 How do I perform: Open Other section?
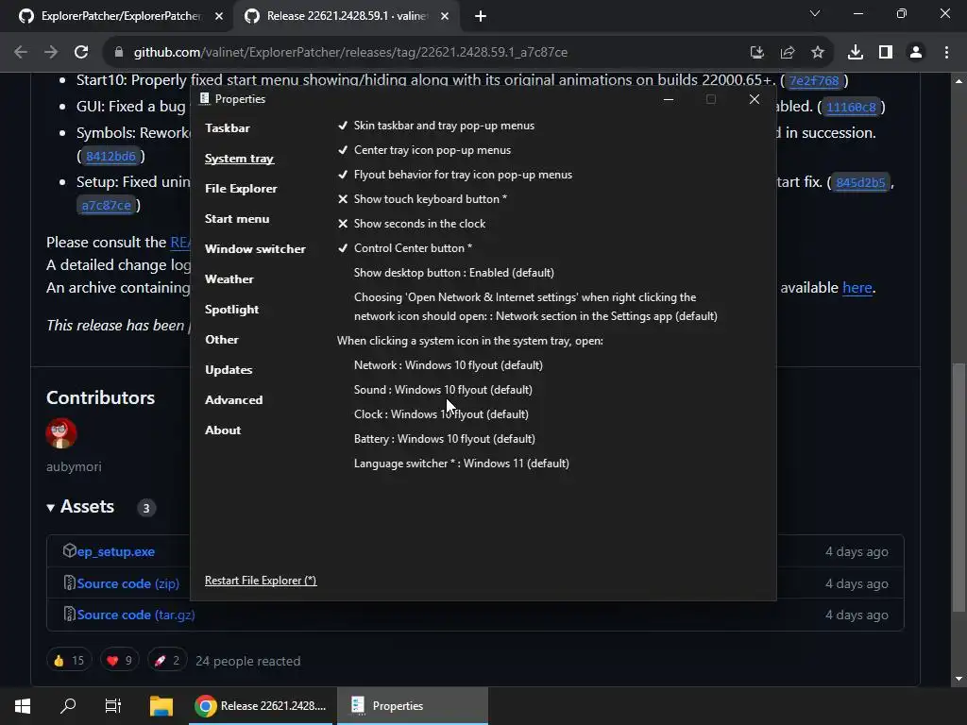point(221,340)
